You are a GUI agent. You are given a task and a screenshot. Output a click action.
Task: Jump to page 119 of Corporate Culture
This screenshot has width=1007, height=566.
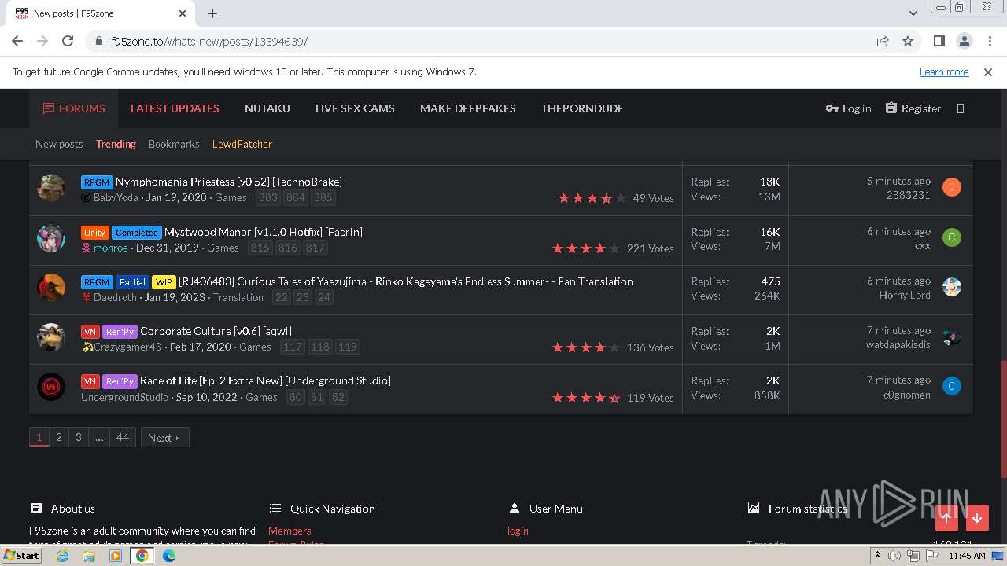347,347
